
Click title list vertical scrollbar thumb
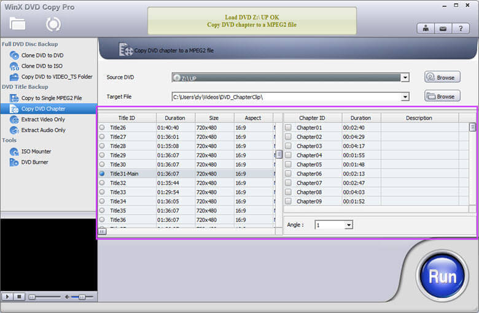(x=279, y=154)
